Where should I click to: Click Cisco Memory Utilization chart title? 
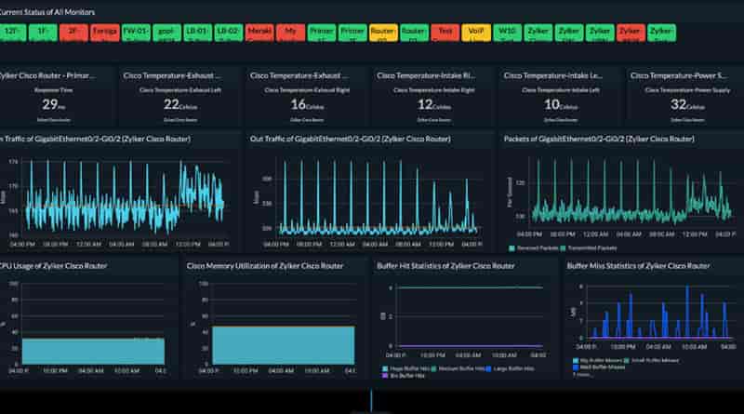265,266
